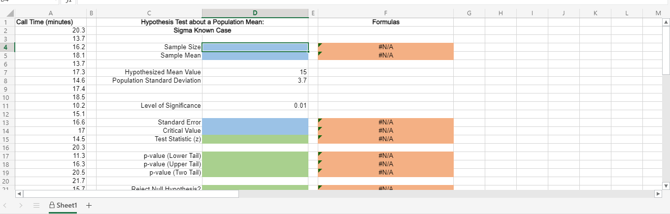Click the 'Call Time (minutes)' header cell
This screenshot has width=670, height=214.
(x=51, y=22)
